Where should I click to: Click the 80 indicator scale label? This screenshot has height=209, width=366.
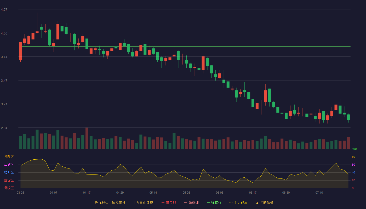353,157
